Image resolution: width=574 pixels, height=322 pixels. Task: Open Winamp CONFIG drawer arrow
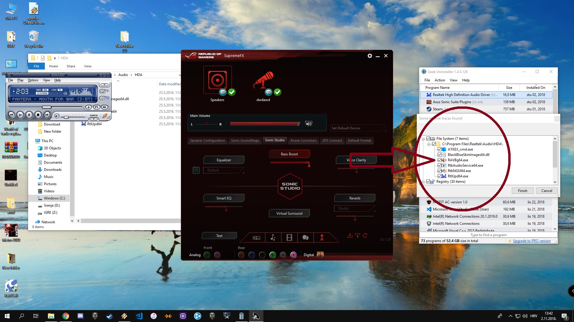[x=94, y=119]
